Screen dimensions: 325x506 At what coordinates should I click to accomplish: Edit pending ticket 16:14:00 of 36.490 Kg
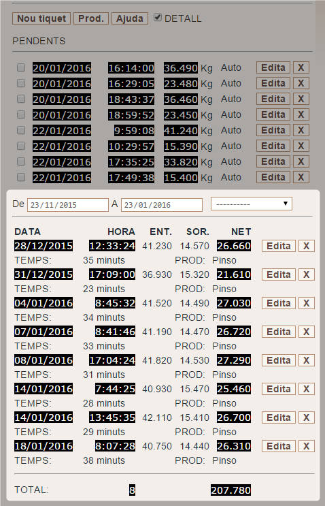coord(273,67)
